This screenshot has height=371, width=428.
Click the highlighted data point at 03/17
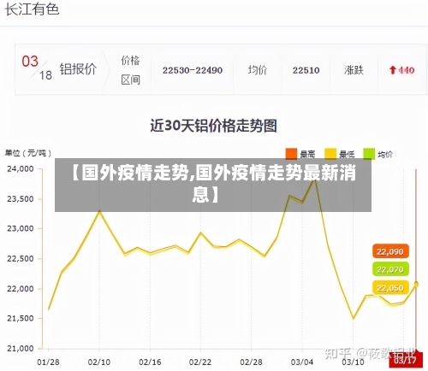(x=416, y=284)
